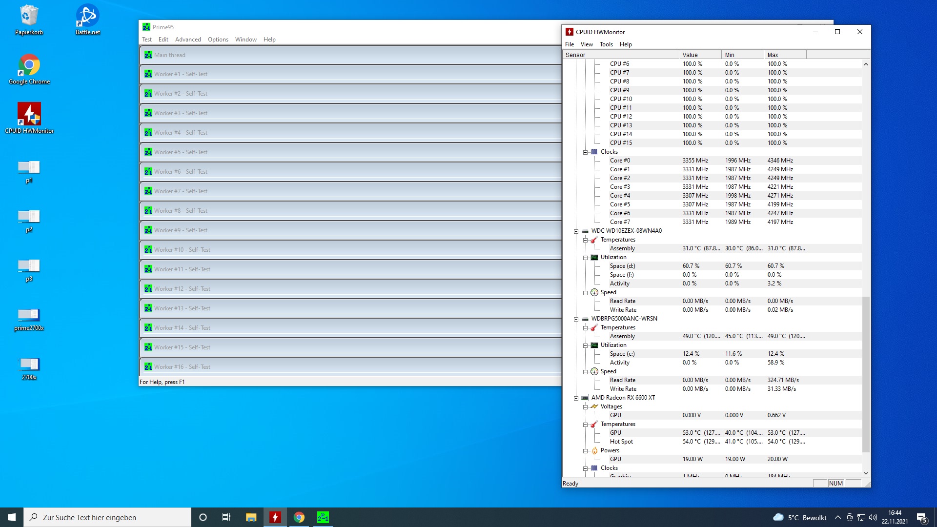Click the Value column header
Viewport: 937px width, 527px height.
pyautogui.click(x=699, y=55)
